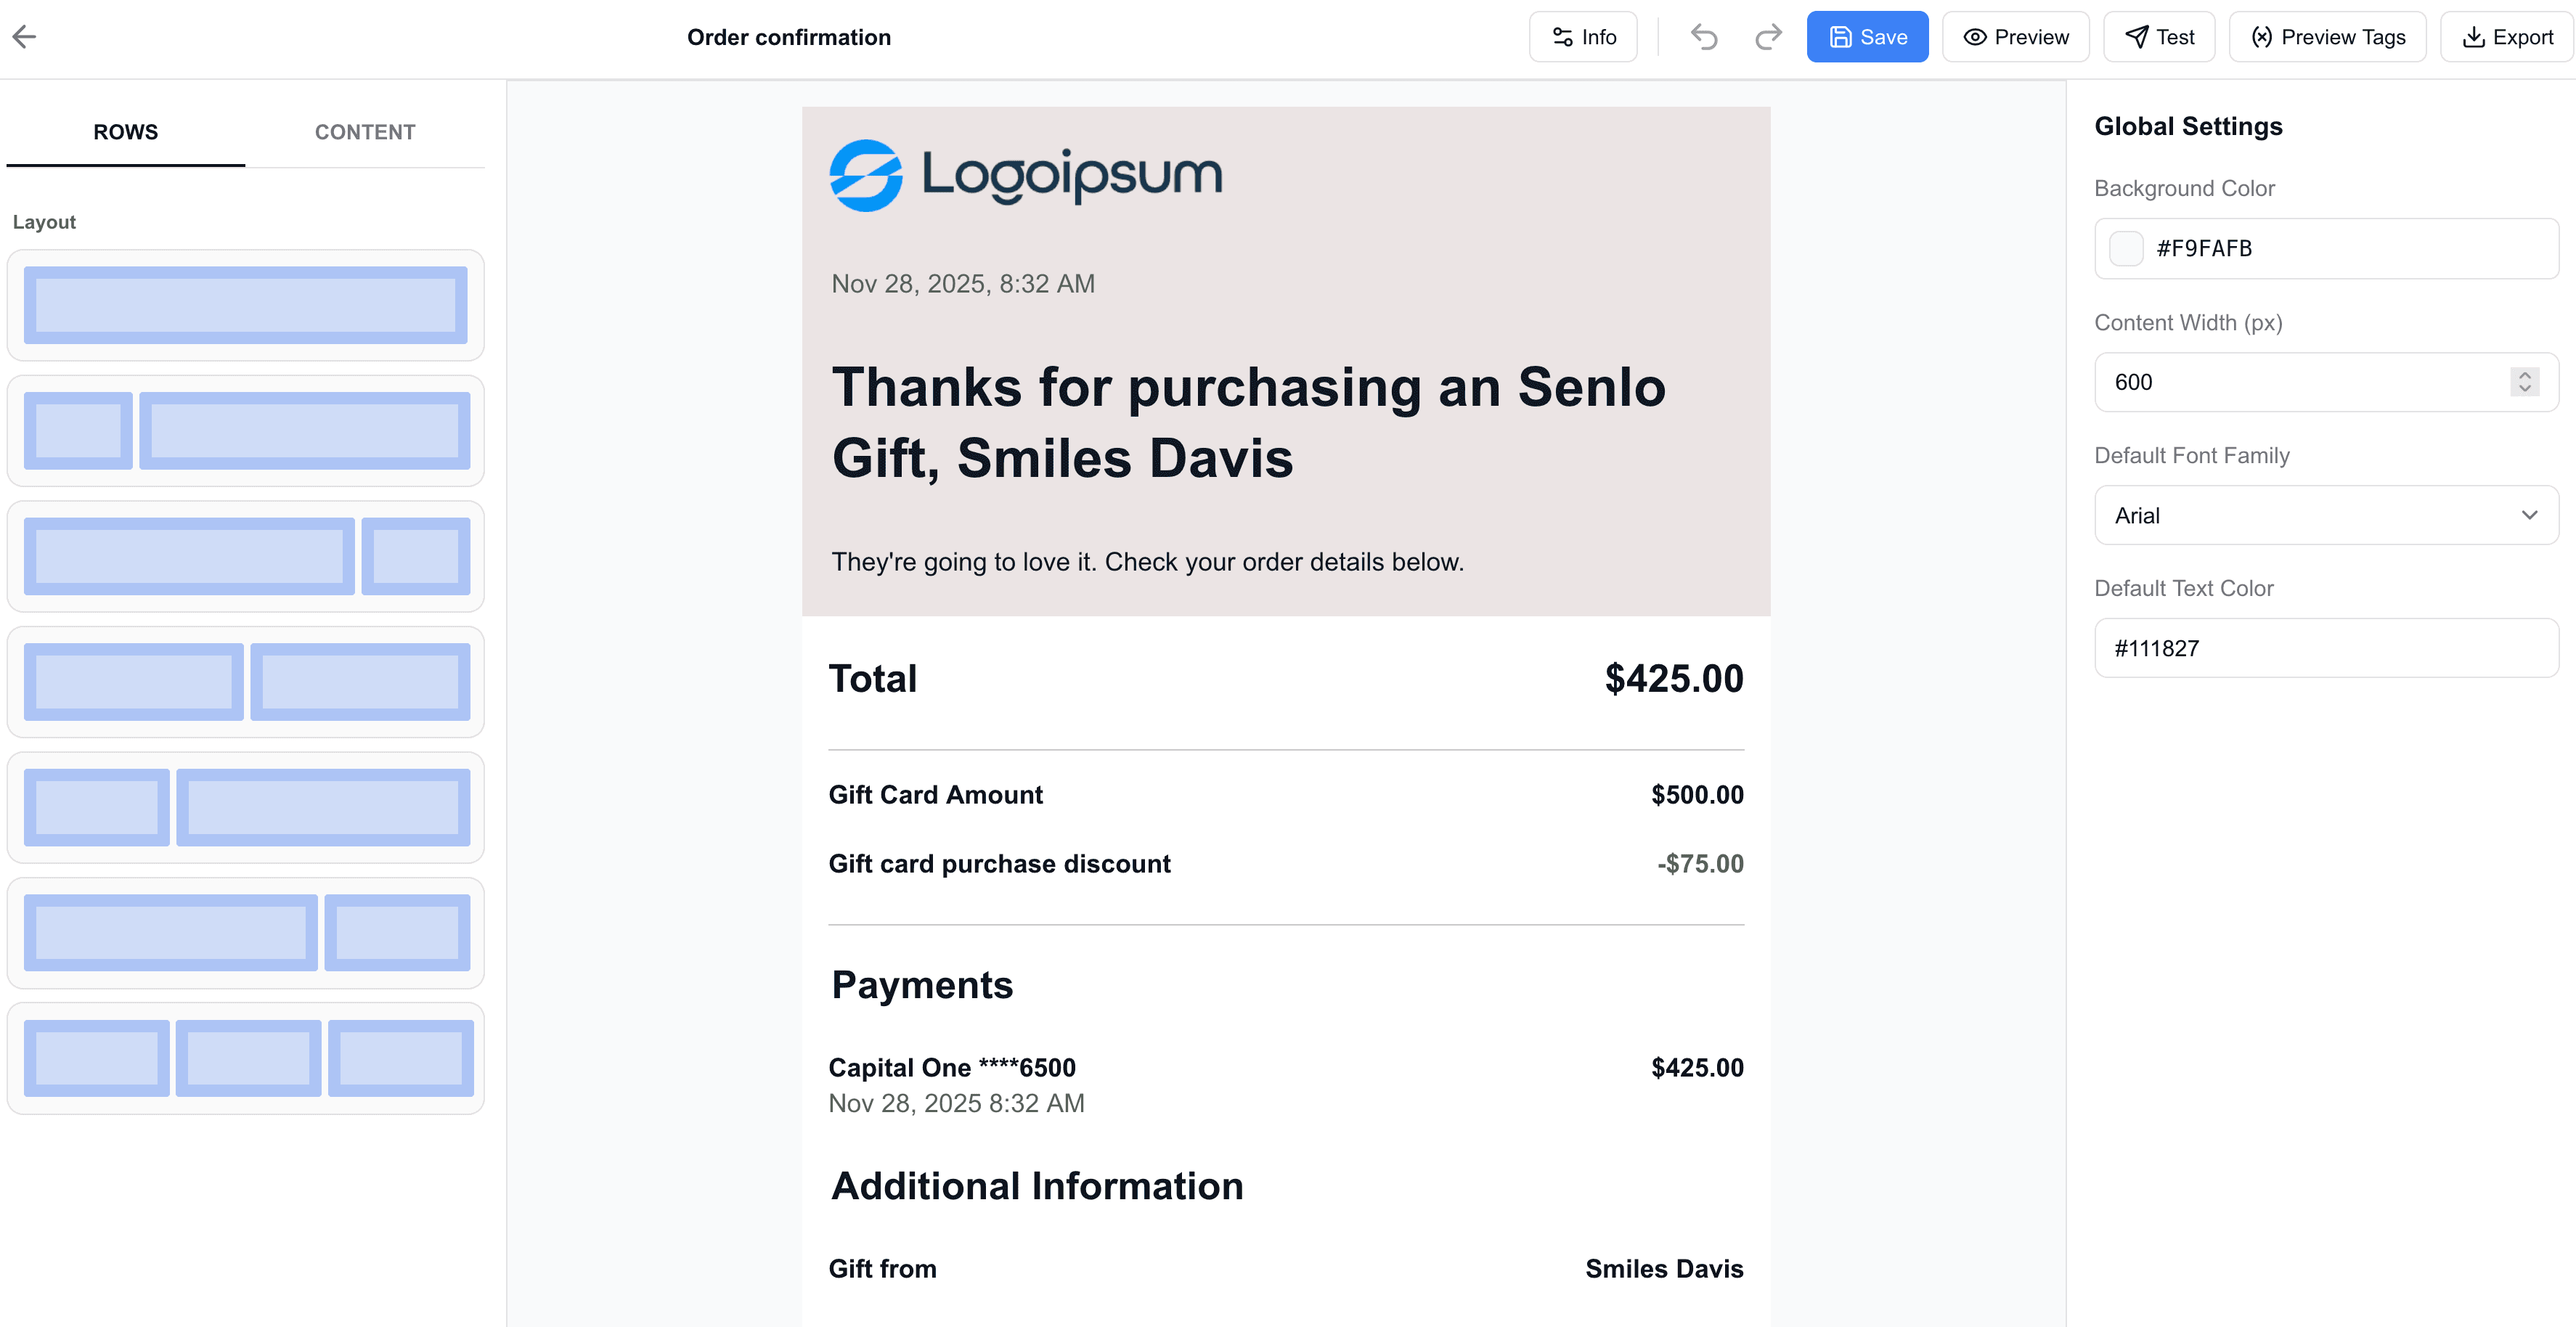Select the single-column layout row
This screenshot has height=1327, width=2576.
tap(245, 305)
